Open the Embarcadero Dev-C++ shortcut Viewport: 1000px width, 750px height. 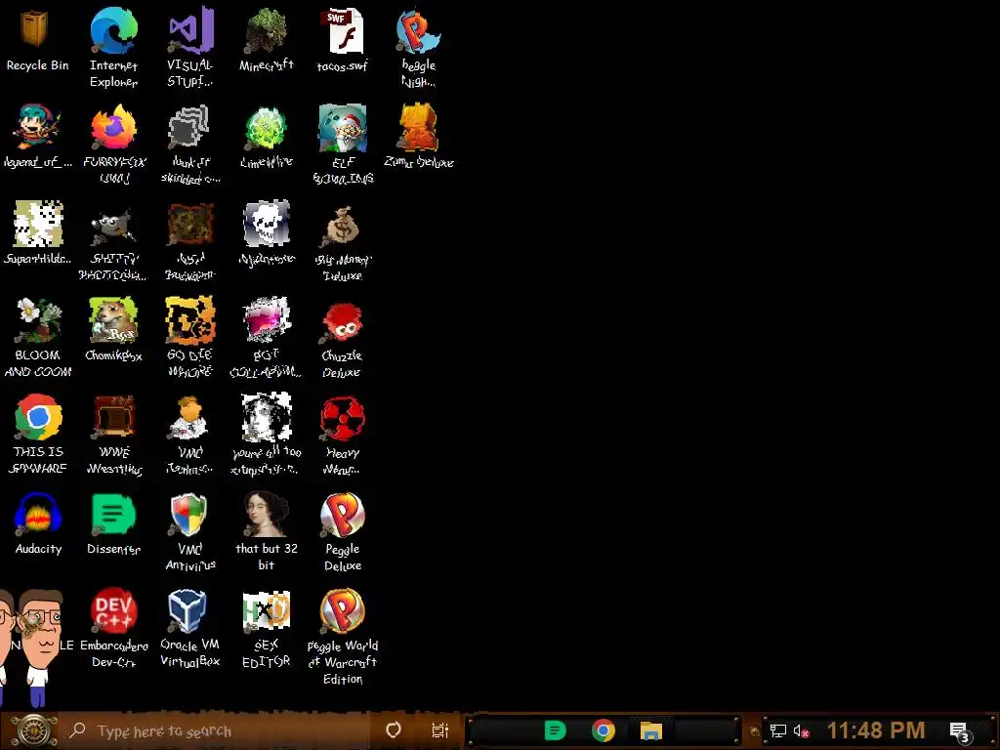pyautogui.click(x=113, y=611)
